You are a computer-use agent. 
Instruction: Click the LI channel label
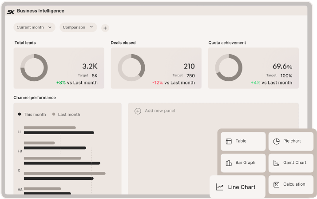(x=19, y=132)
